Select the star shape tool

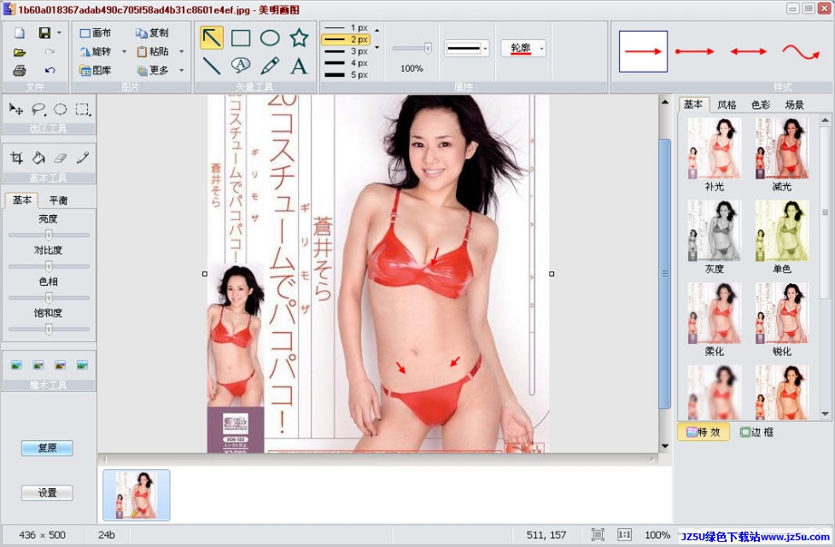(300, 38)
